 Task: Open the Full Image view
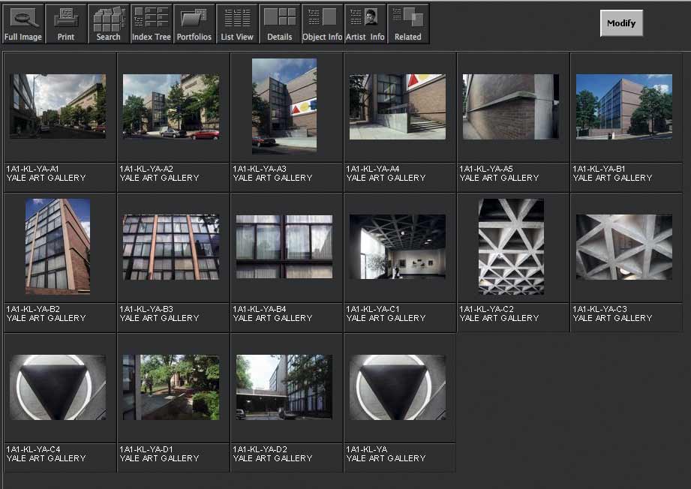pos(23,23)
